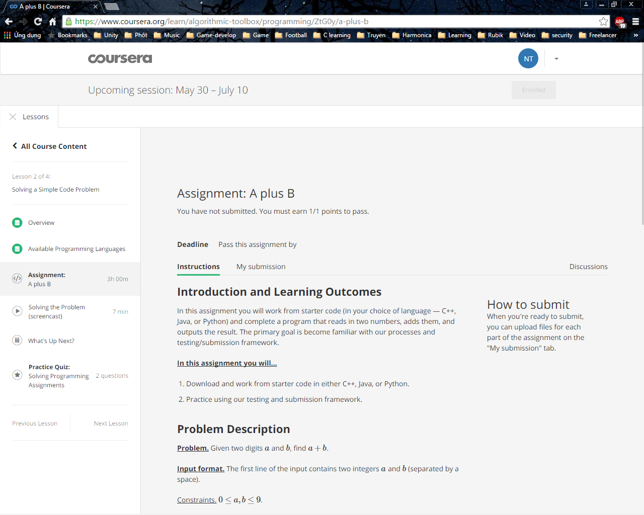Click the screencast play icon
The image size is (644, 515).
pyautogui.click(x=17, y=311)
